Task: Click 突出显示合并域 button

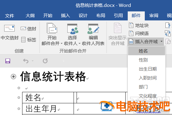Action: coord(118,34)
